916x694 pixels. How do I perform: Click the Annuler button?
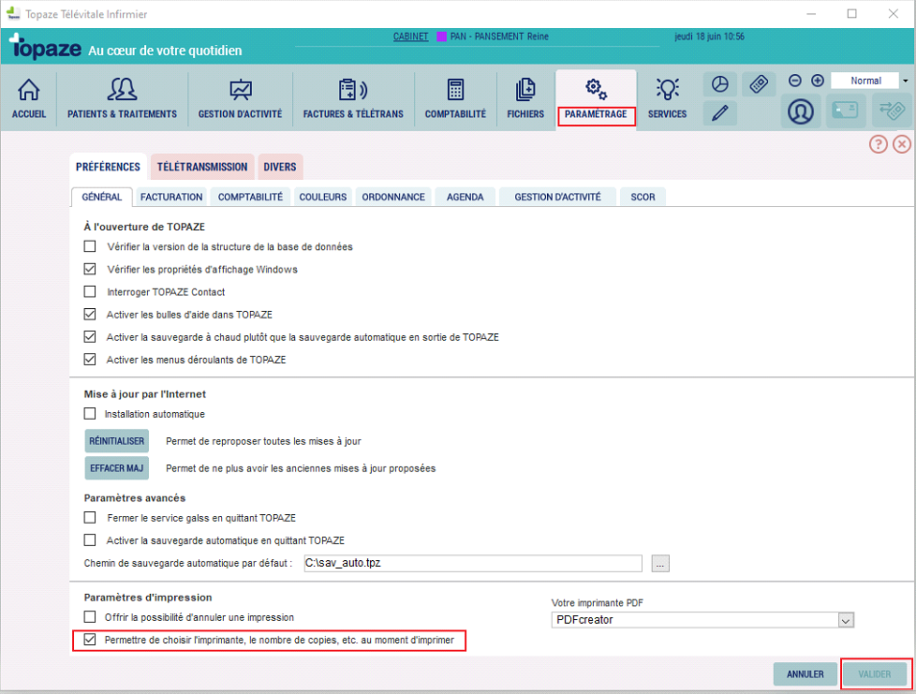[x=805, y=674]
